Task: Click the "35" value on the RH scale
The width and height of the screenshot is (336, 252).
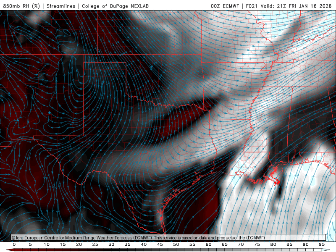Action: 128,244
